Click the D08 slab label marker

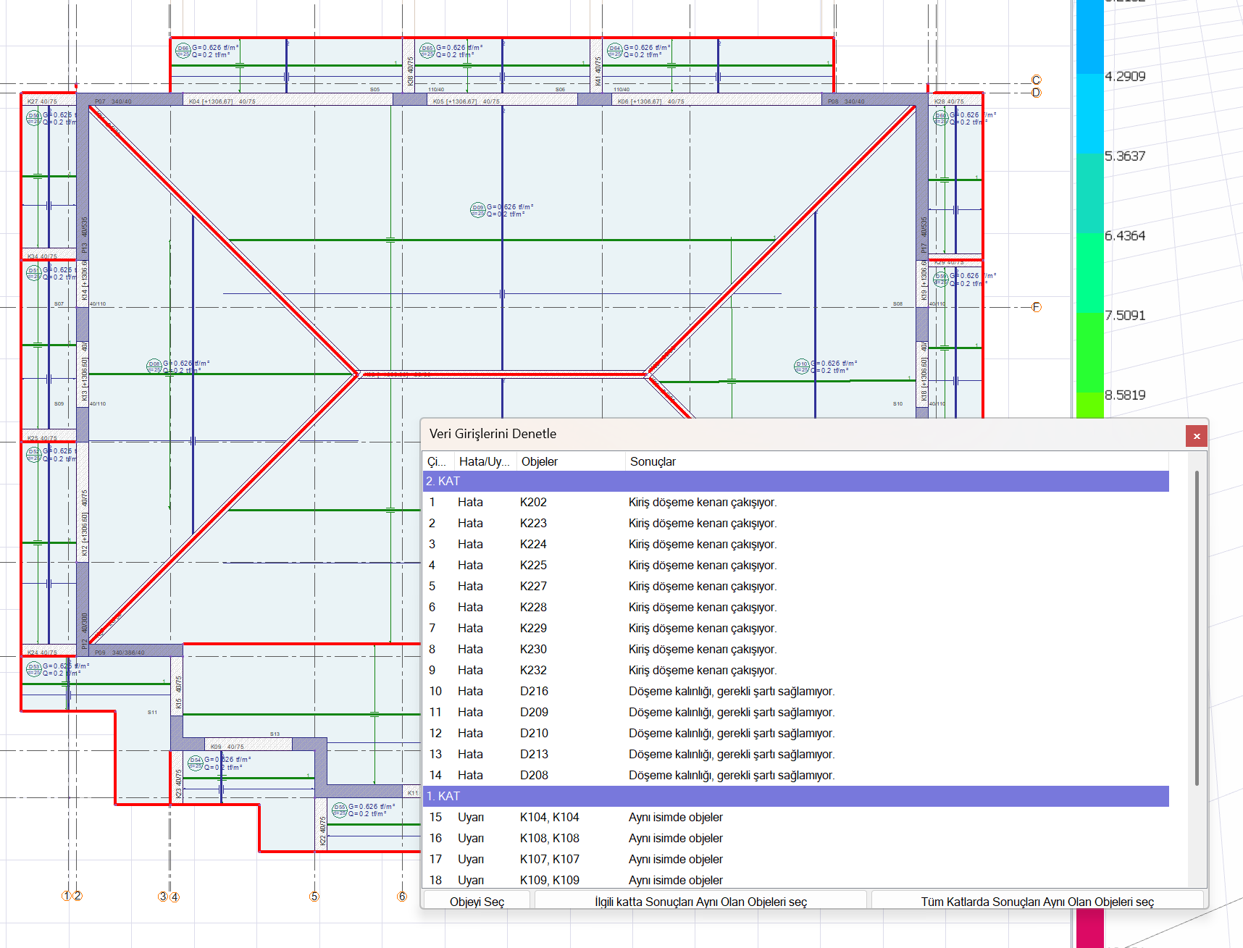[154, 366]
